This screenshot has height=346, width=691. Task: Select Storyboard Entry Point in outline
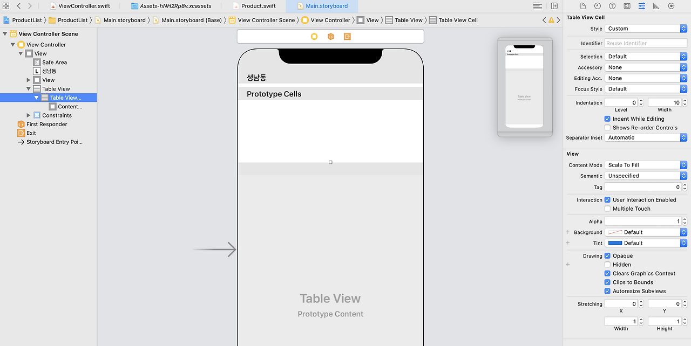click(55, 142)
